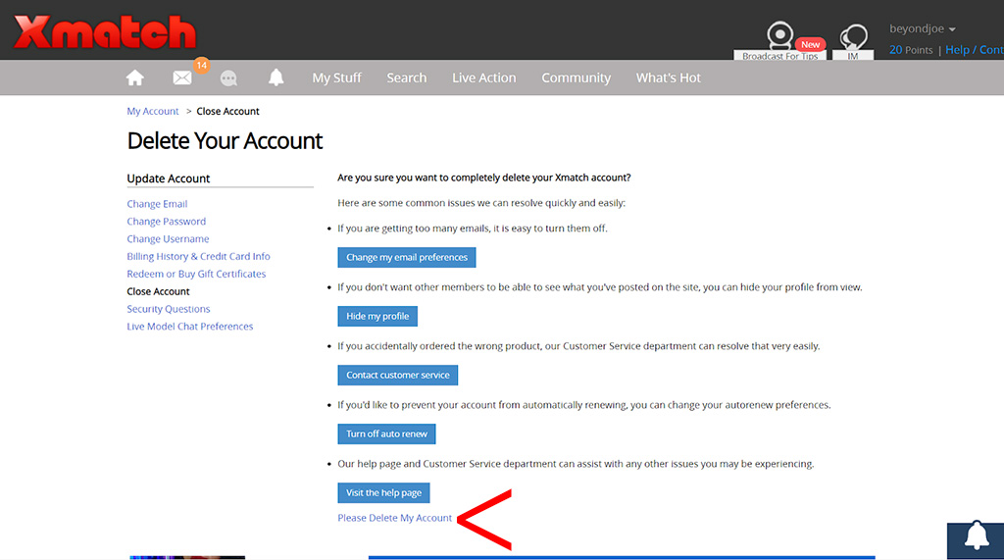Open Security Questions in sidebar

pos(169,309)
